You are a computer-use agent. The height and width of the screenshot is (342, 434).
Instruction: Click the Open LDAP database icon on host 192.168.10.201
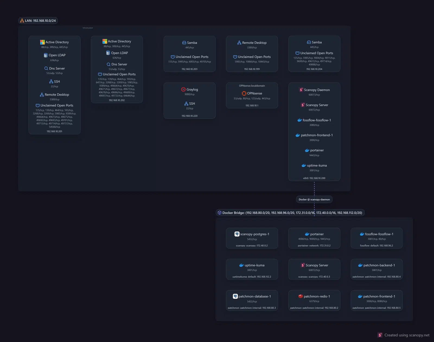(46, 55)
